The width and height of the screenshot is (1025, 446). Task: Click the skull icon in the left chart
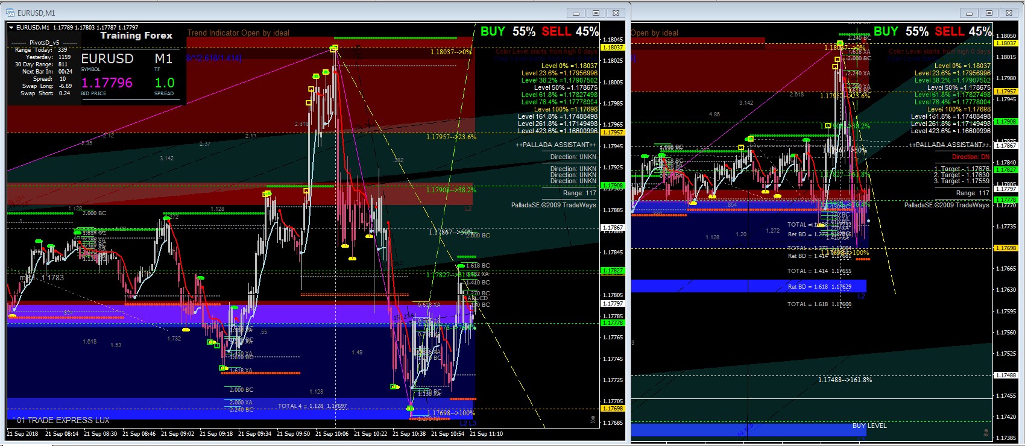[593, 419]
